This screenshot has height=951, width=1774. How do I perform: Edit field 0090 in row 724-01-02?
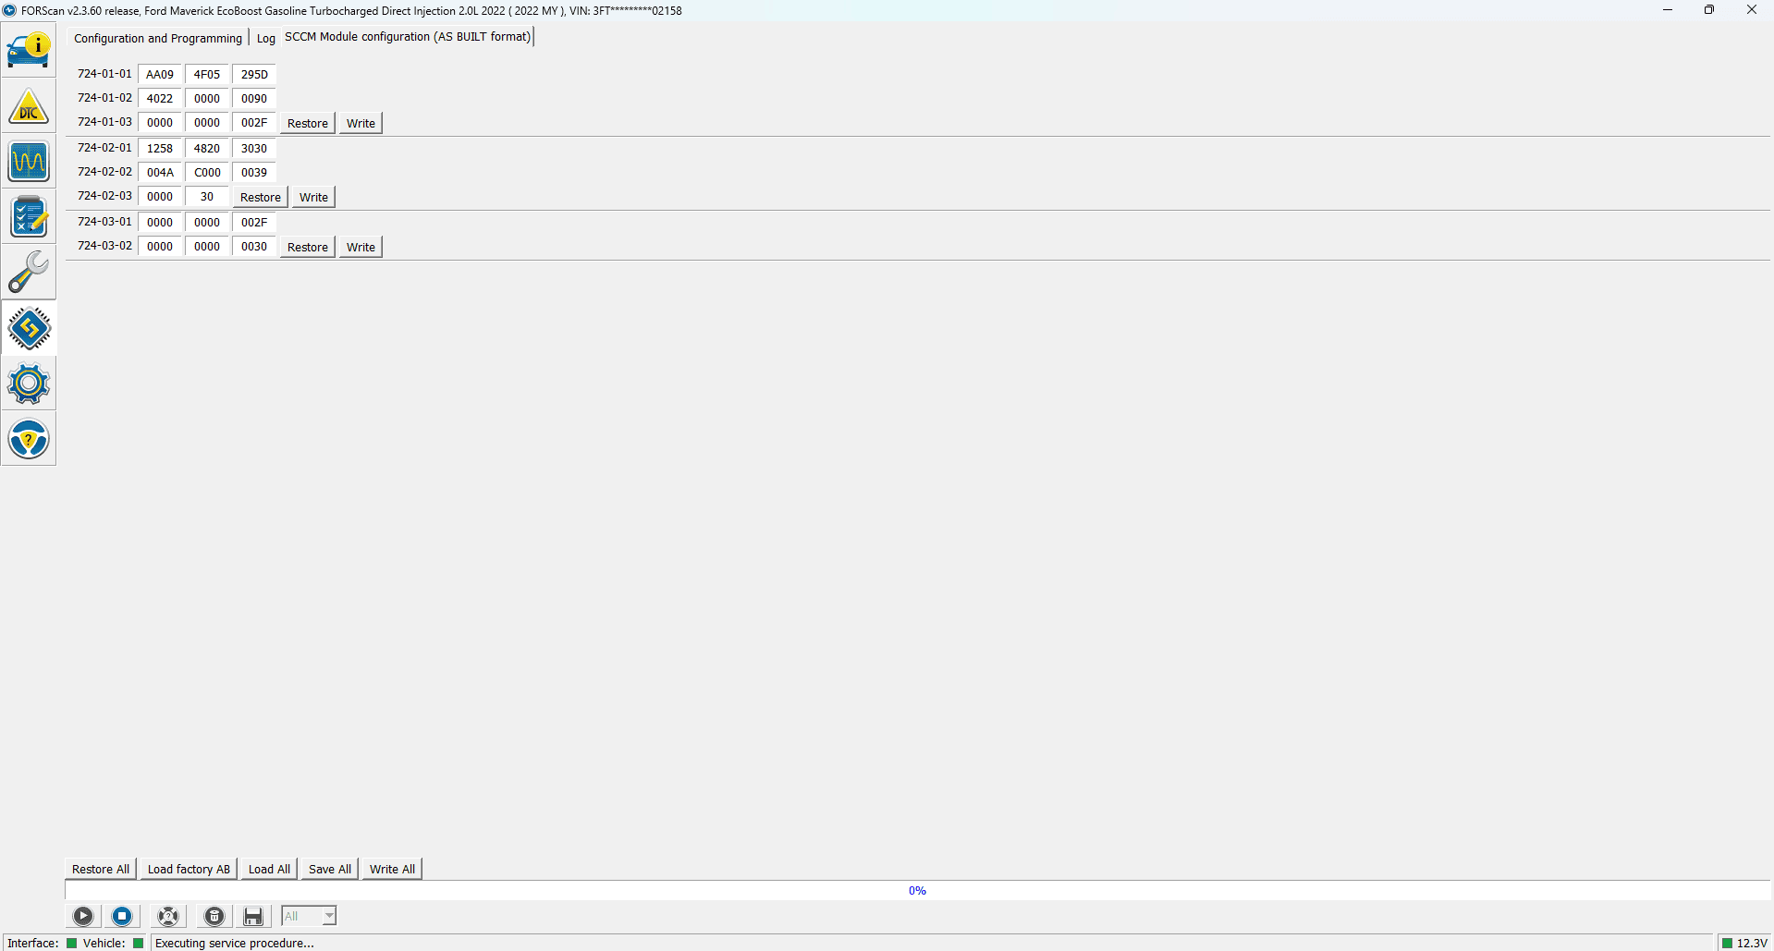(x=254, y=98)
